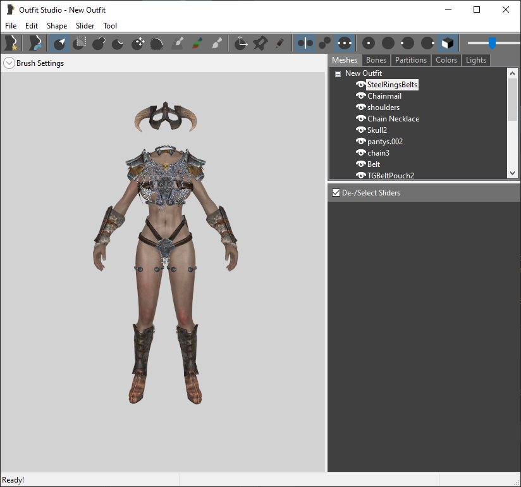Open the Tool menu
The width and height of the screenshot is (521, 487).
pyautogui.click(x=110, y=25)
